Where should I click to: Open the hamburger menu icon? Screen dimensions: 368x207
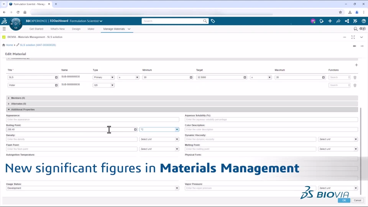tap(4, 29)
